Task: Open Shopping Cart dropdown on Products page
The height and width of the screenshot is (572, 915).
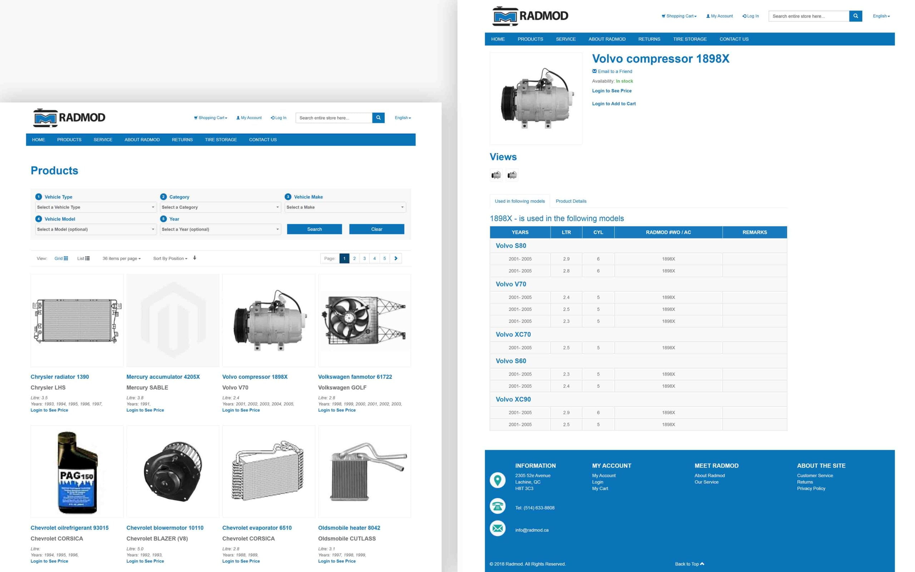Action: pyautogui.click(x=211, y=118)
